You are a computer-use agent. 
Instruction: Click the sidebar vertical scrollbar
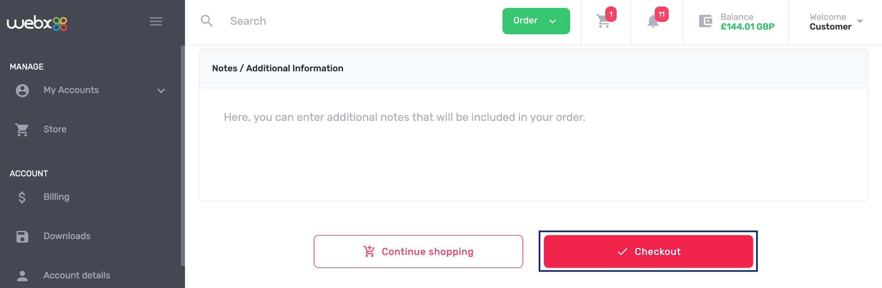[183, 154]
